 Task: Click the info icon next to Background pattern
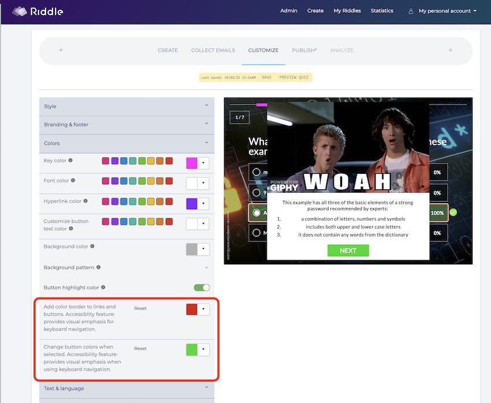click(99, 267)
